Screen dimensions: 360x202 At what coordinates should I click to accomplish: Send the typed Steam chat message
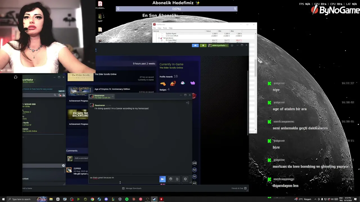(x=162, y=179)
